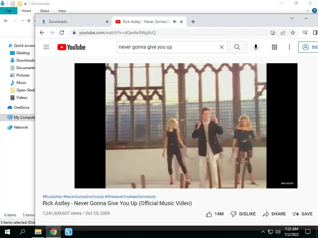Open taskbar search magnifier
Screen dimensions: 318x238
point(22,232)
